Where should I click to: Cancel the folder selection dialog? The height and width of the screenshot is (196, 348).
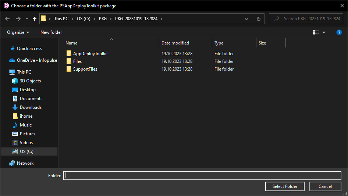click(325, 186)
